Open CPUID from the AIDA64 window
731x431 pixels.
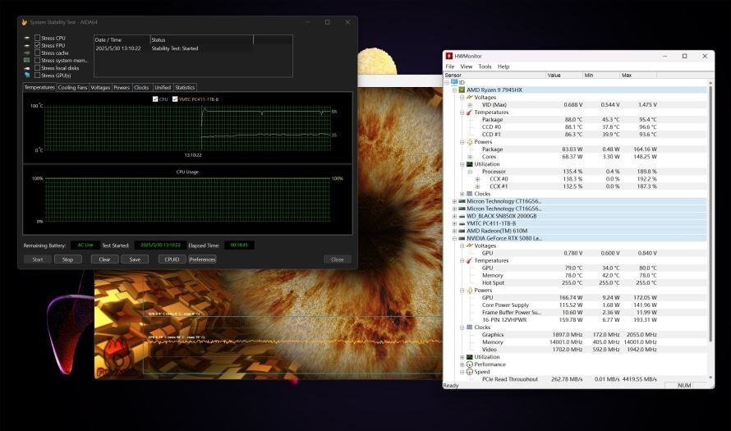tap(172, 259)
